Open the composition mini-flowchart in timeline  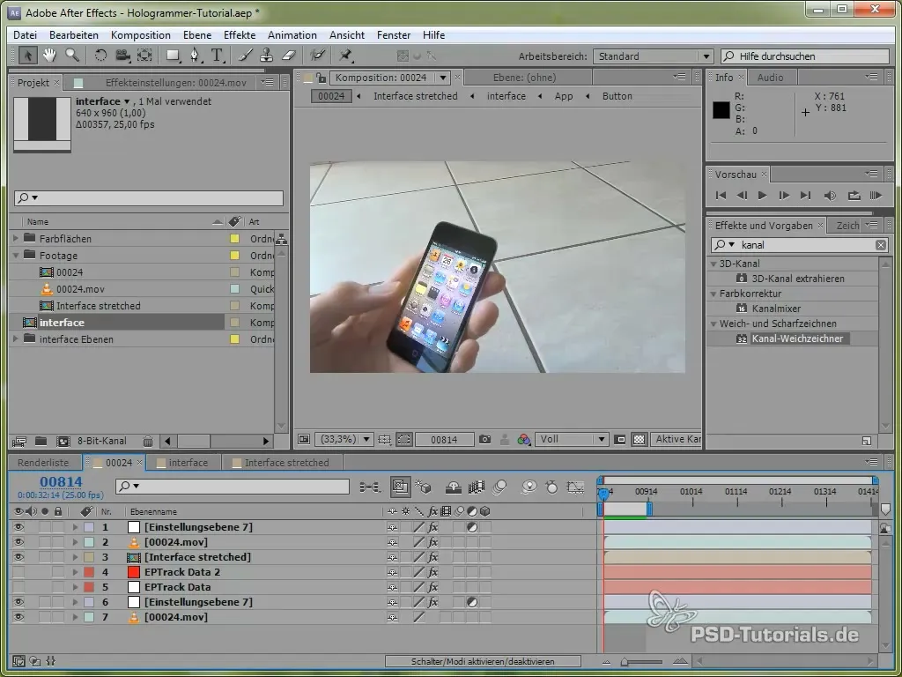coord(369,487)
